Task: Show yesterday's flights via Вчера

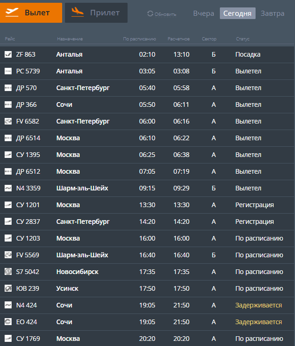Action: pyautogui.click(x=204, y=13)
